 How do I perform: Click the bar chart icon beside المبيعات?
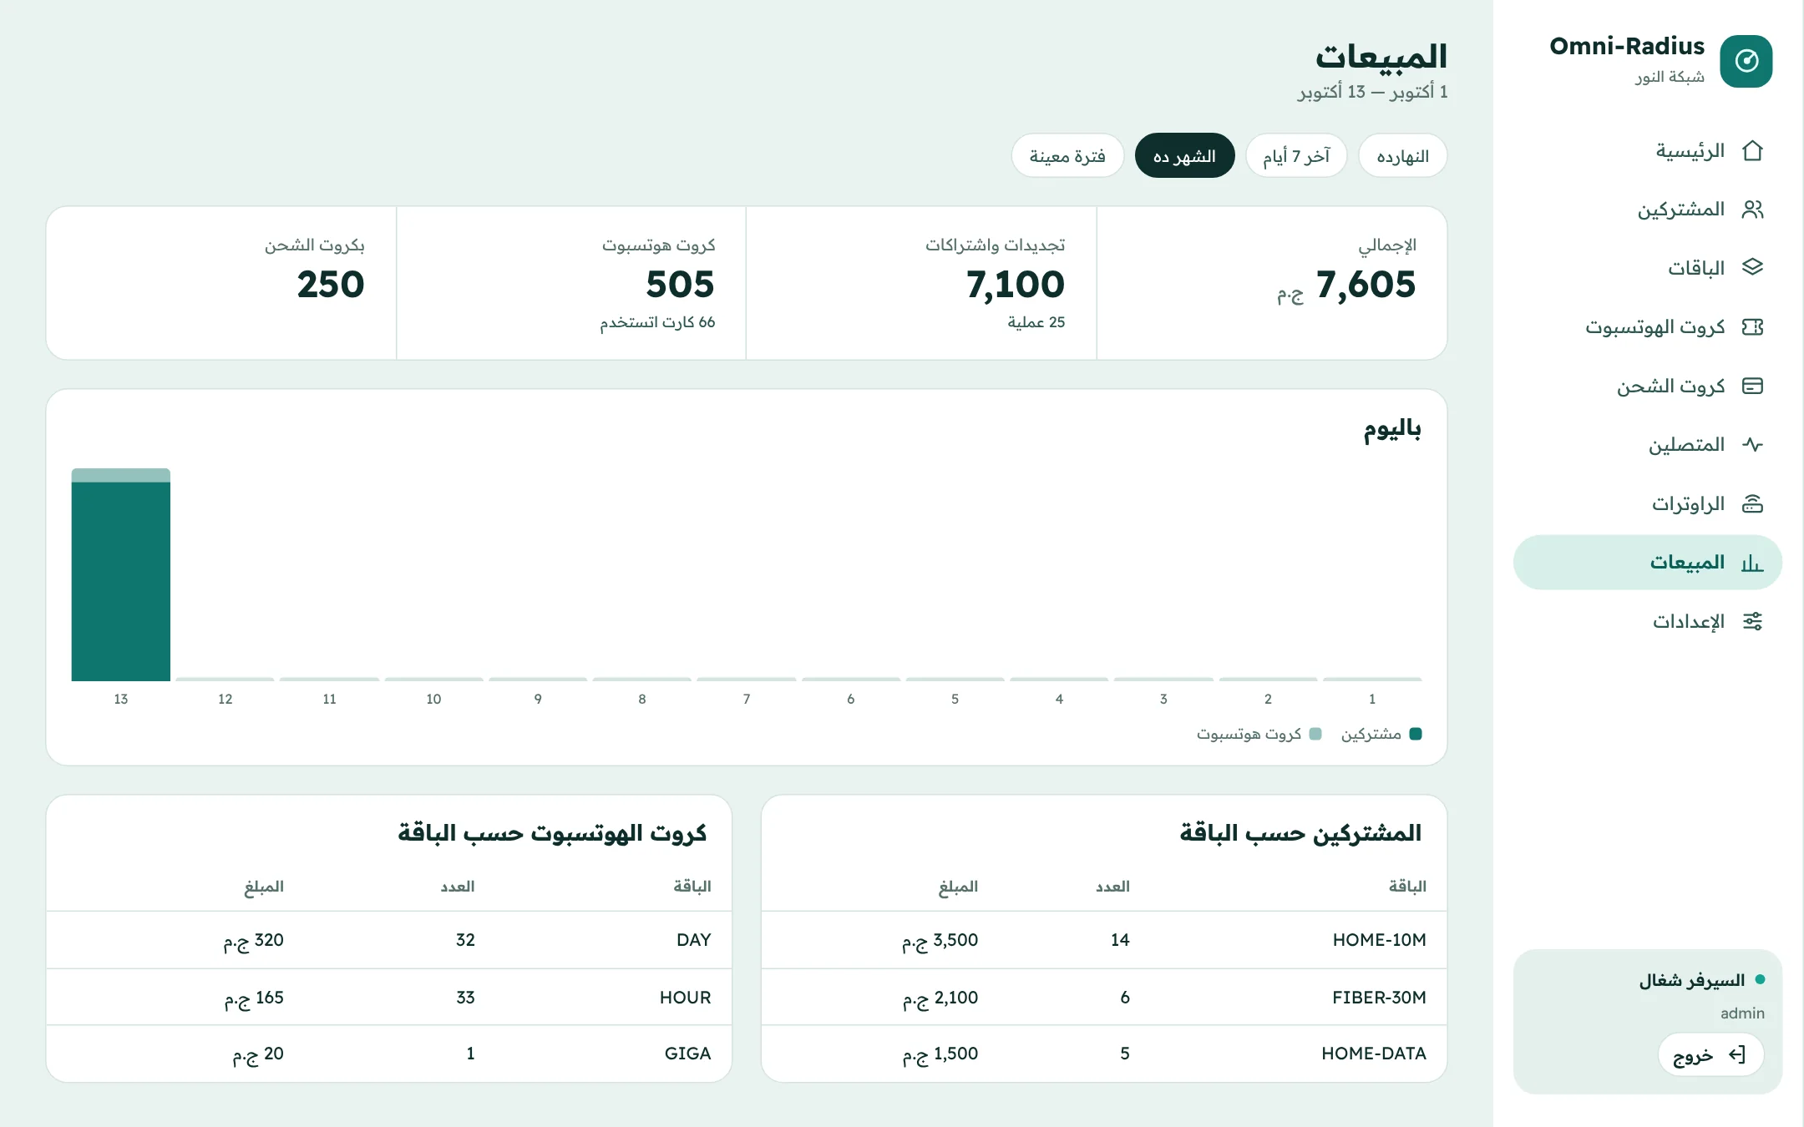pyautogui.click(x=1752, y=563)
